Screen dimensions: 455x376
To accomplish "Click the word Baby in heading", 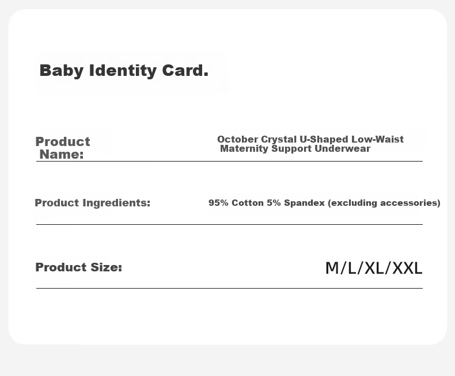I will [x=62, y=71].
